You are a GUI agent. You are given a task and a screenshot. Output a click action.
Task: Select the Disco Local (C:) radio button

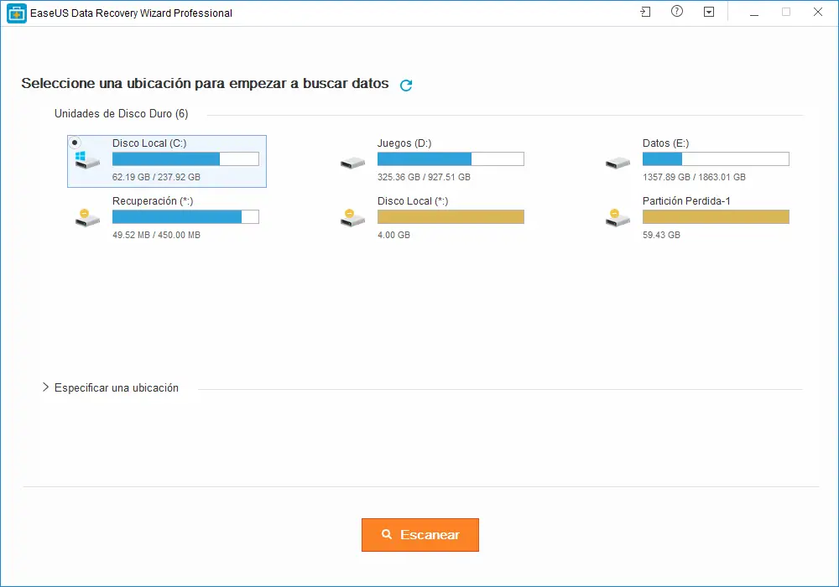tap(75, 143)
